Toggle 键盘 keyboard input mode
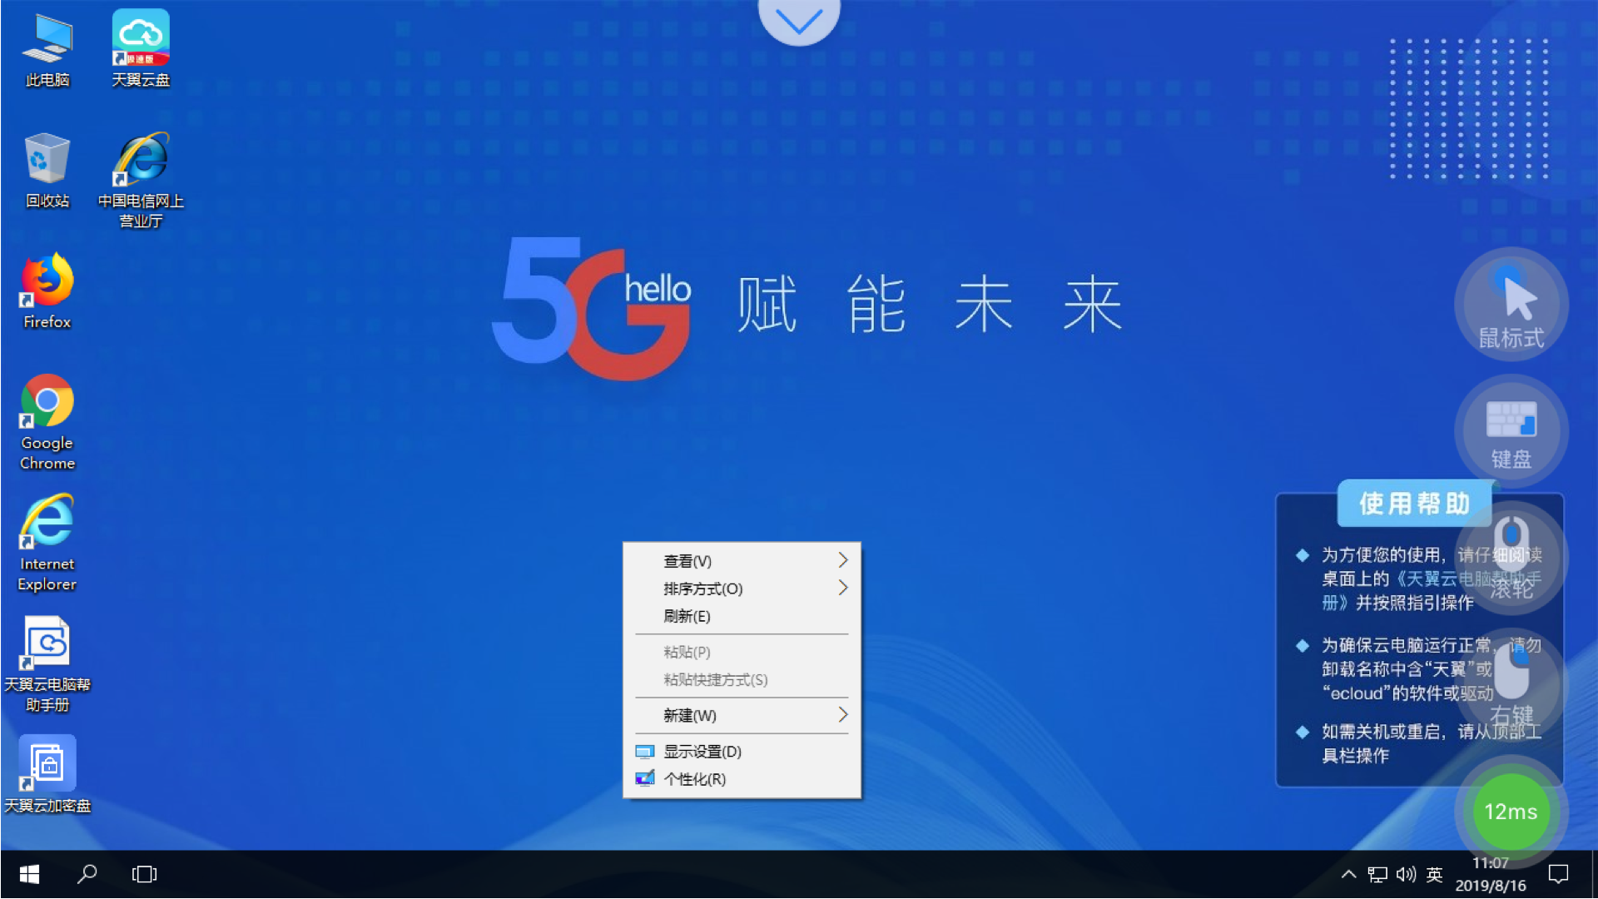Viewport: 1598px width, 899px height. click(x=1511, y=428)
